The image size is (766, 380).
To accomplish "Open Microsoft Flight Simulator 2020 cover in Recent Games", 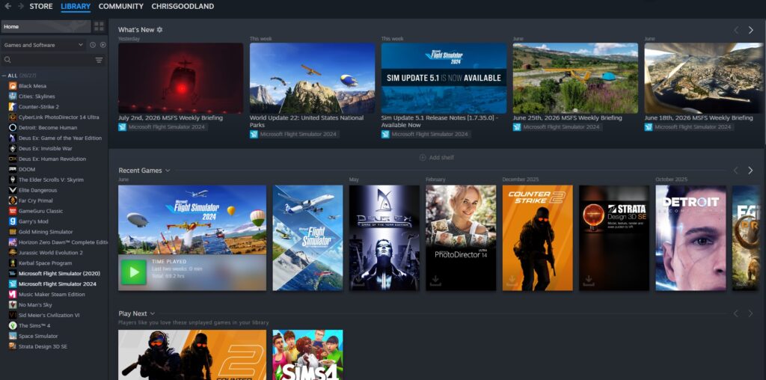I will (307, 238).
